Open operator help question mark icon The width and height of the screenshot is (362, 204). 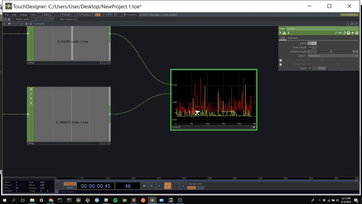(x=280, y=33)
